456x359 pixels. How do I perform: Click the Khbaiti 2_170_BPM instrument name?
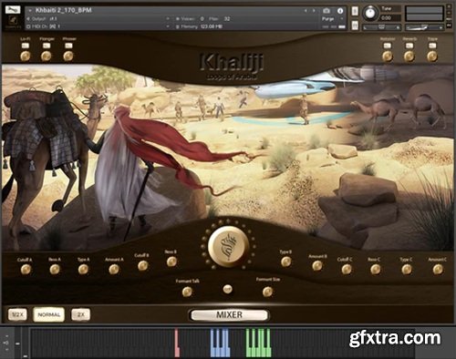pyautogui.click(x=64, y=10)
